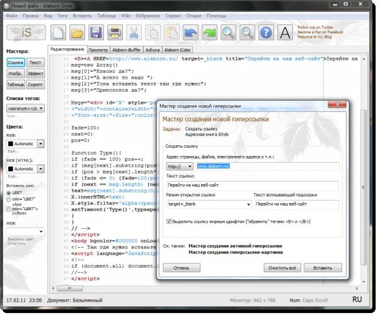Open the Правка menu
Image resolution: width=378 pixels, height=315 pixels.
(31, 16)
